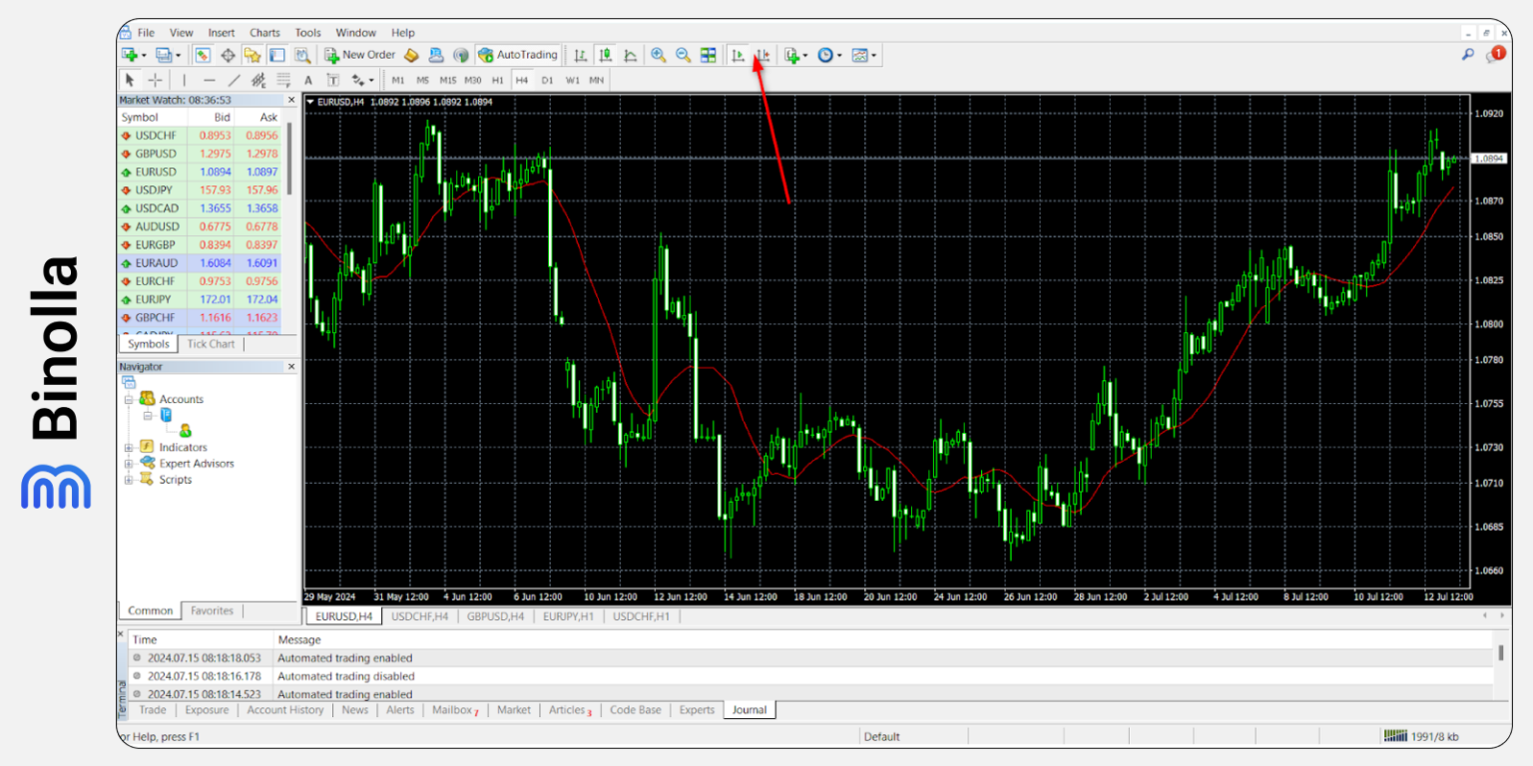
Task: Enable chart auto scroll
Action: [739, 55]
